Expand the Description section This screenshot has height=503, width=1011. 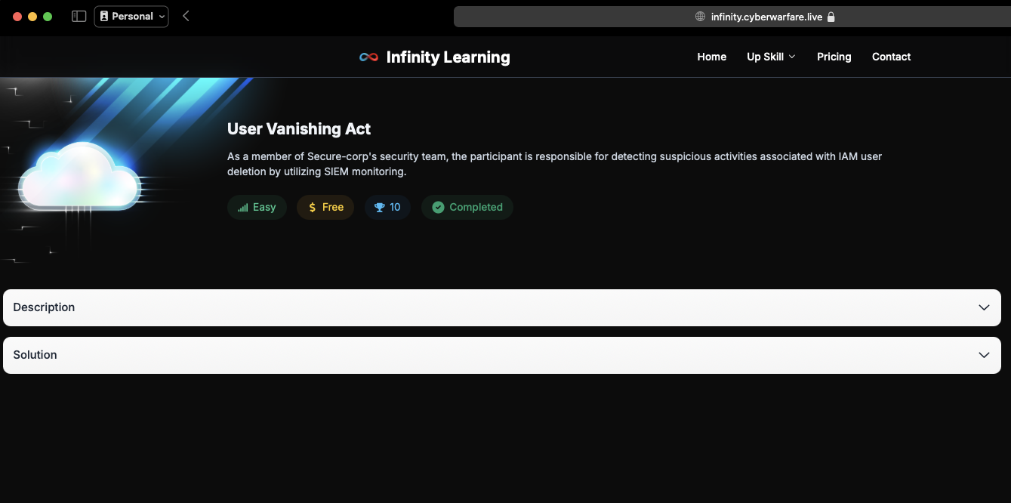click(501, 307)
